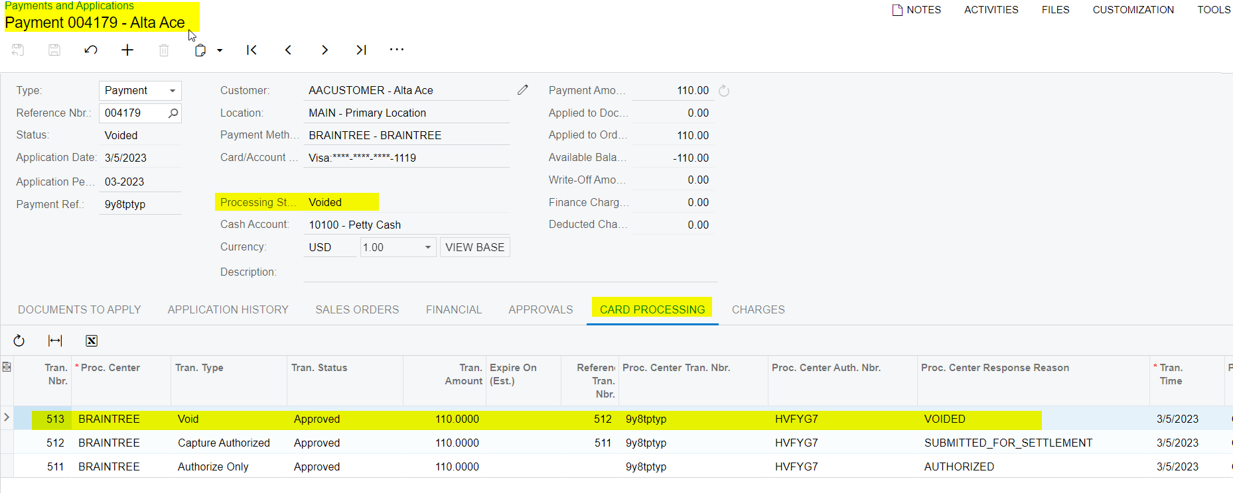This screenshot has height=493, width=1233.
Task: Go to the previous record
Action: [x=288, y=50]
